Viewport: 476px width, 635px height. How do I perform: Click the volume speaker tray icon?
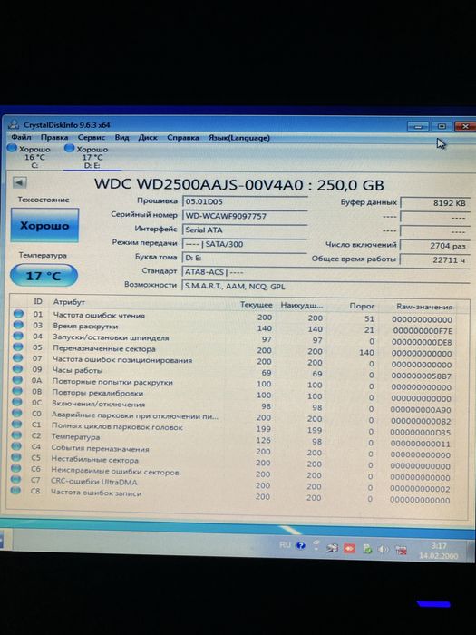pos(383,550)
